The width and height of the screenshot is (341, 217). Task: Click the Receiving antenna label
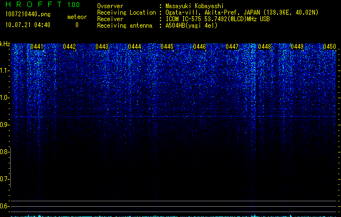(x=125, y=25)
